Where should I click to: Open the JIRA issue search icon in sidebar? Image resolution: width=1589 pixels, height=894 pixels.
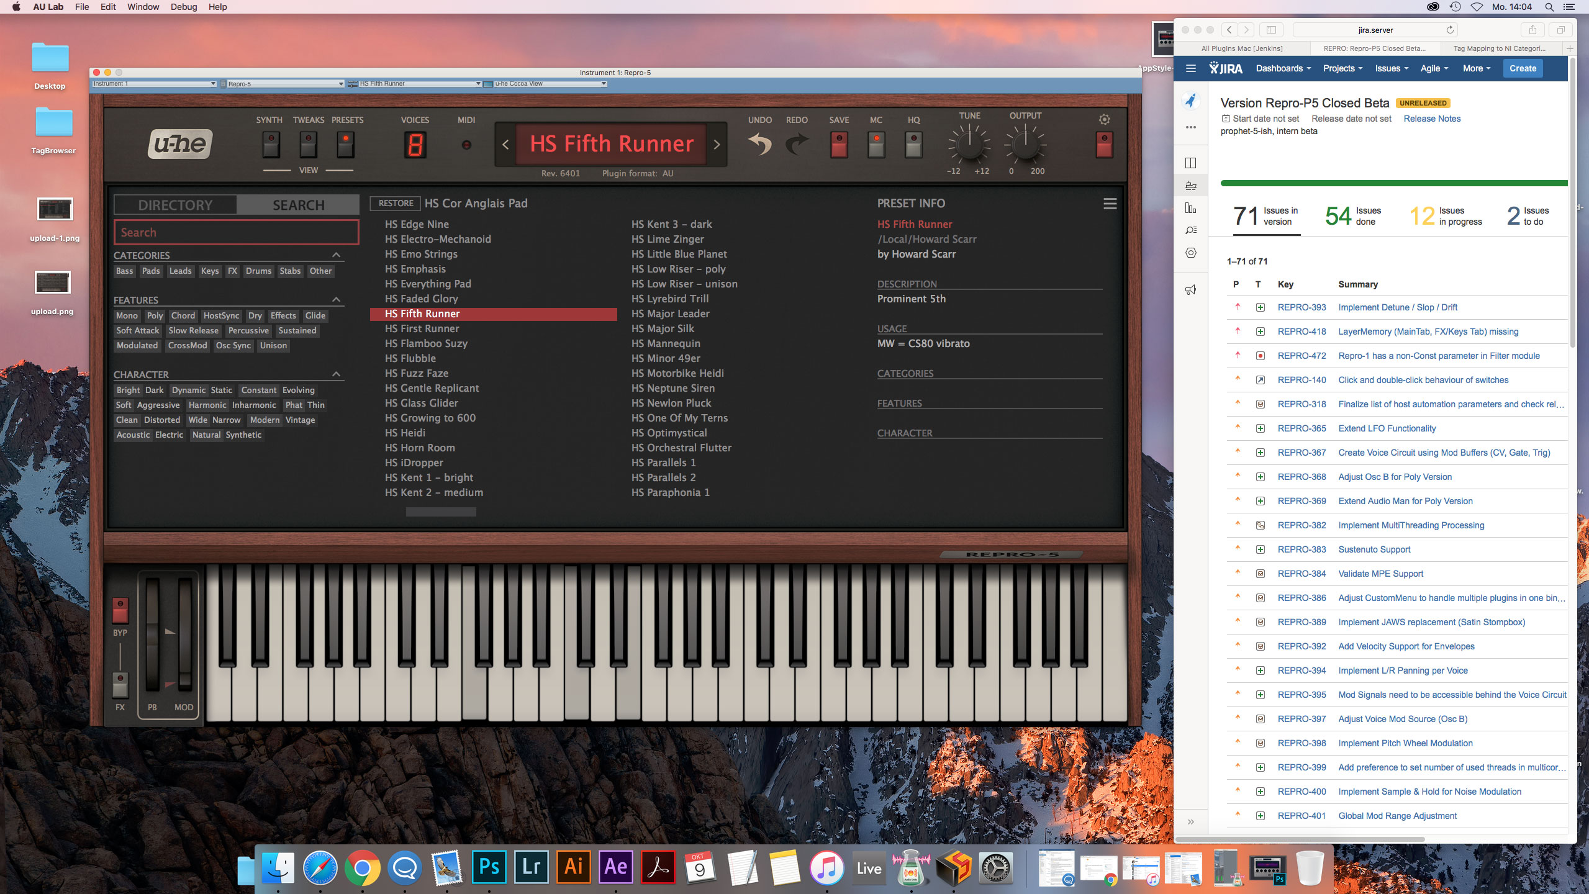pos(1191,230)
